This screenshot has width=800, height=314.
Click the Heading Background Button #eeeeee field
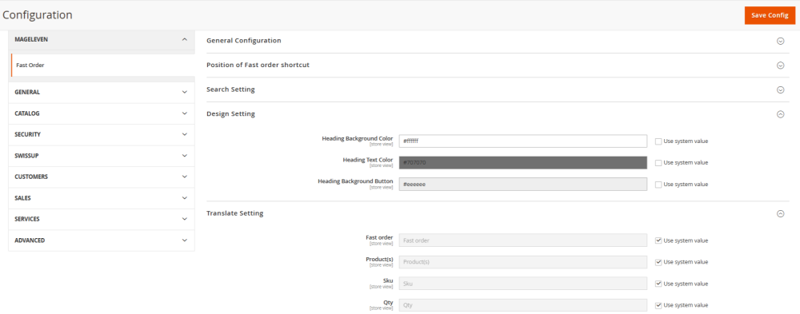(x=523, y=184)
